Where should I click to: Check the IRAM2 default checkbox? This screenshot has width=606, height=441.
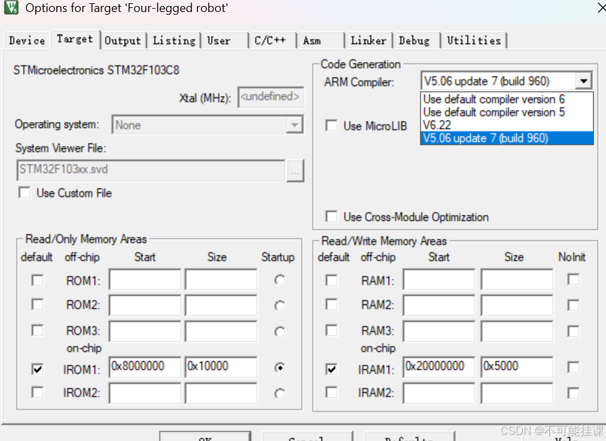pyautogui.click(x=331, y=392)
